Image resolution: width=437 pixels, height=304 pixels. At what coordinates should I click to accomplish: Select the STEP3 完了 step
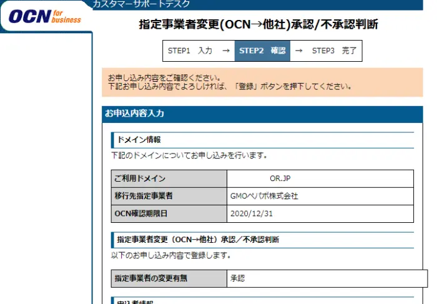pyautogui.click(x=334, y=51)
